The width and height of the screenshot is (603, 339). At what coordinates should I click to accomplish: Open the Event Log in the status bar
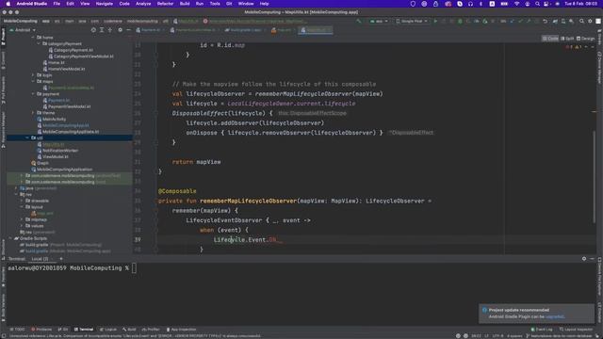(542, 330)
